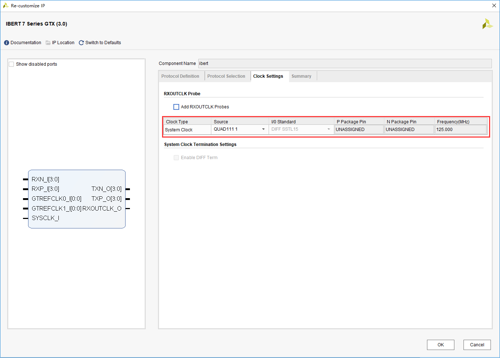Click the N Package Pin column header
Screen dimensions: 500x358
409,122
